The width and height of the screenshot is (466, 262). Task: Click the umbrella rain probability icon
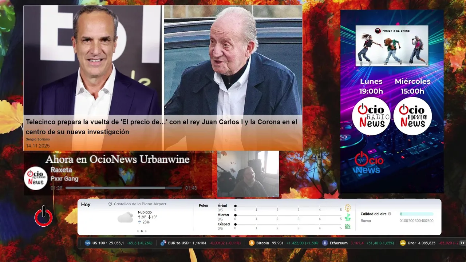[x=139, y=222]
